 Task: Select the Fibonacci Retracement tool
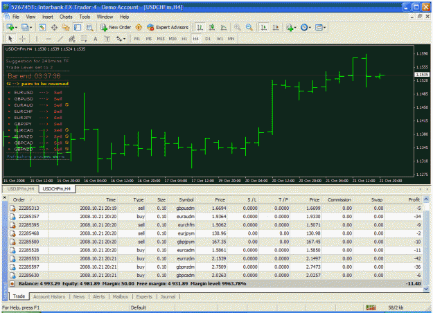(84, 39)
